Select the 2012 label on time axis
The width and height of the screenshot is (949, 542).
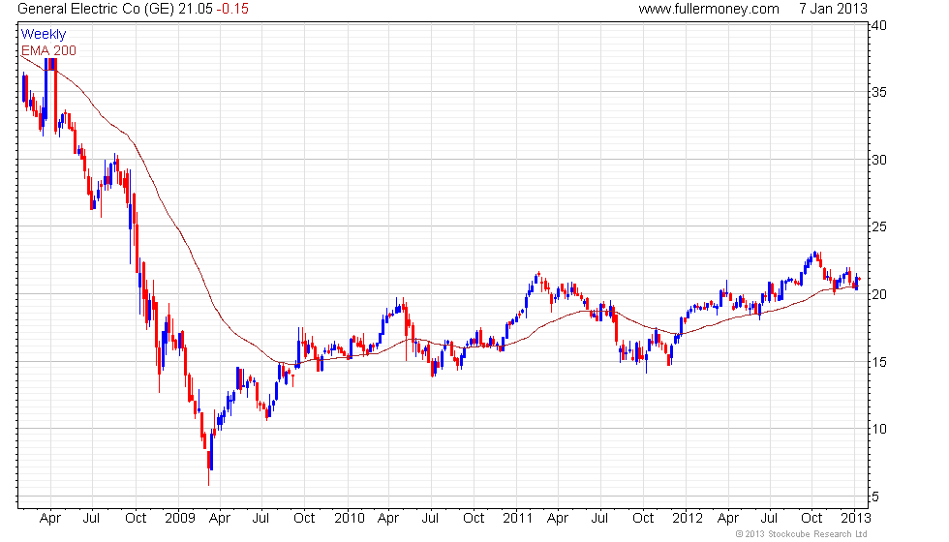point(688,519)
